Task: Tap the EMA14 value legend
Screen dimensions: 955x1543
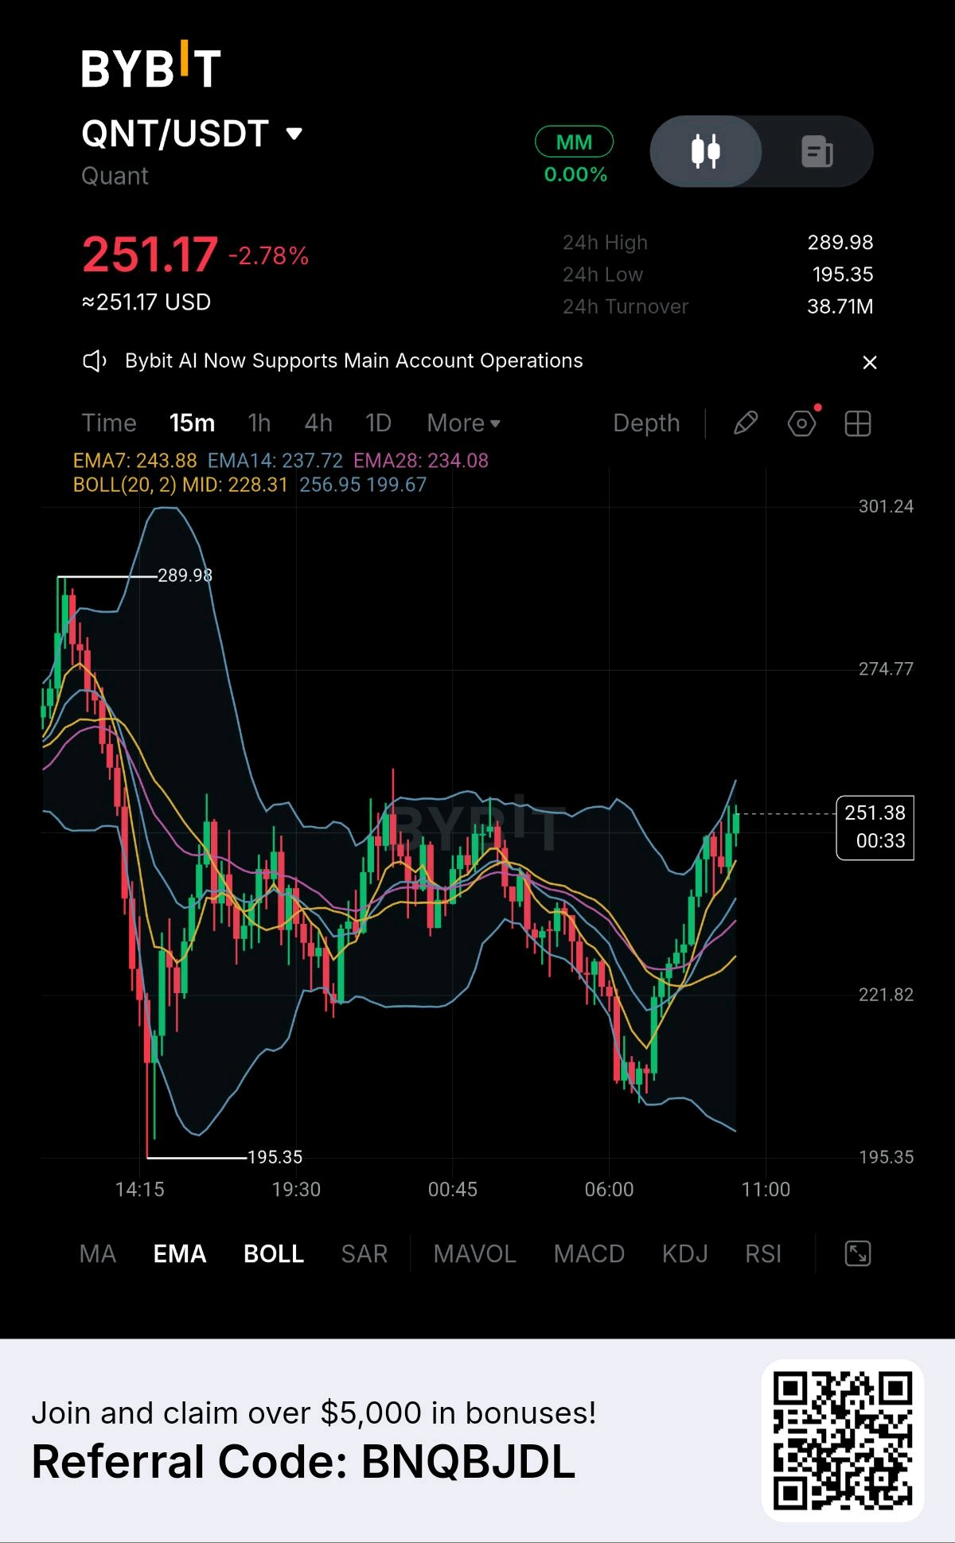Action: (x=275, y=461)
